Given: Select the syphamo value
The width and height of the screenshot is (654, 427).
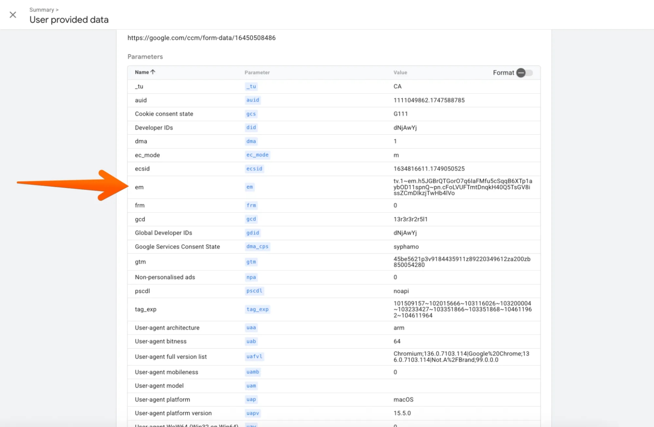Looking at the screenshot, I should point(406,247).
